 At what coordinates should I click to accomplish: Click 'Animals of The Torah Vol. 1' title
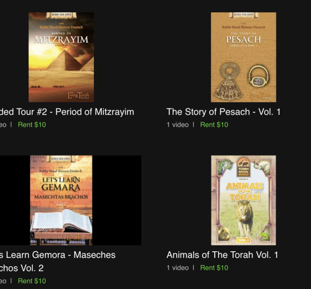[x=222, y=255]
